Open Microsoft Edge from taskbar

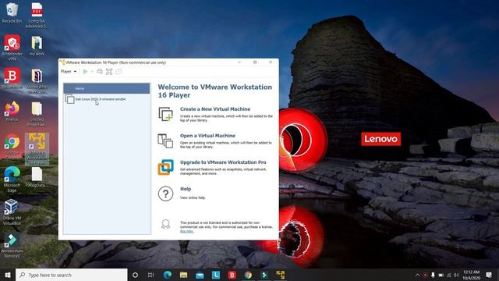pyautogui.click(x=168, y=275)
